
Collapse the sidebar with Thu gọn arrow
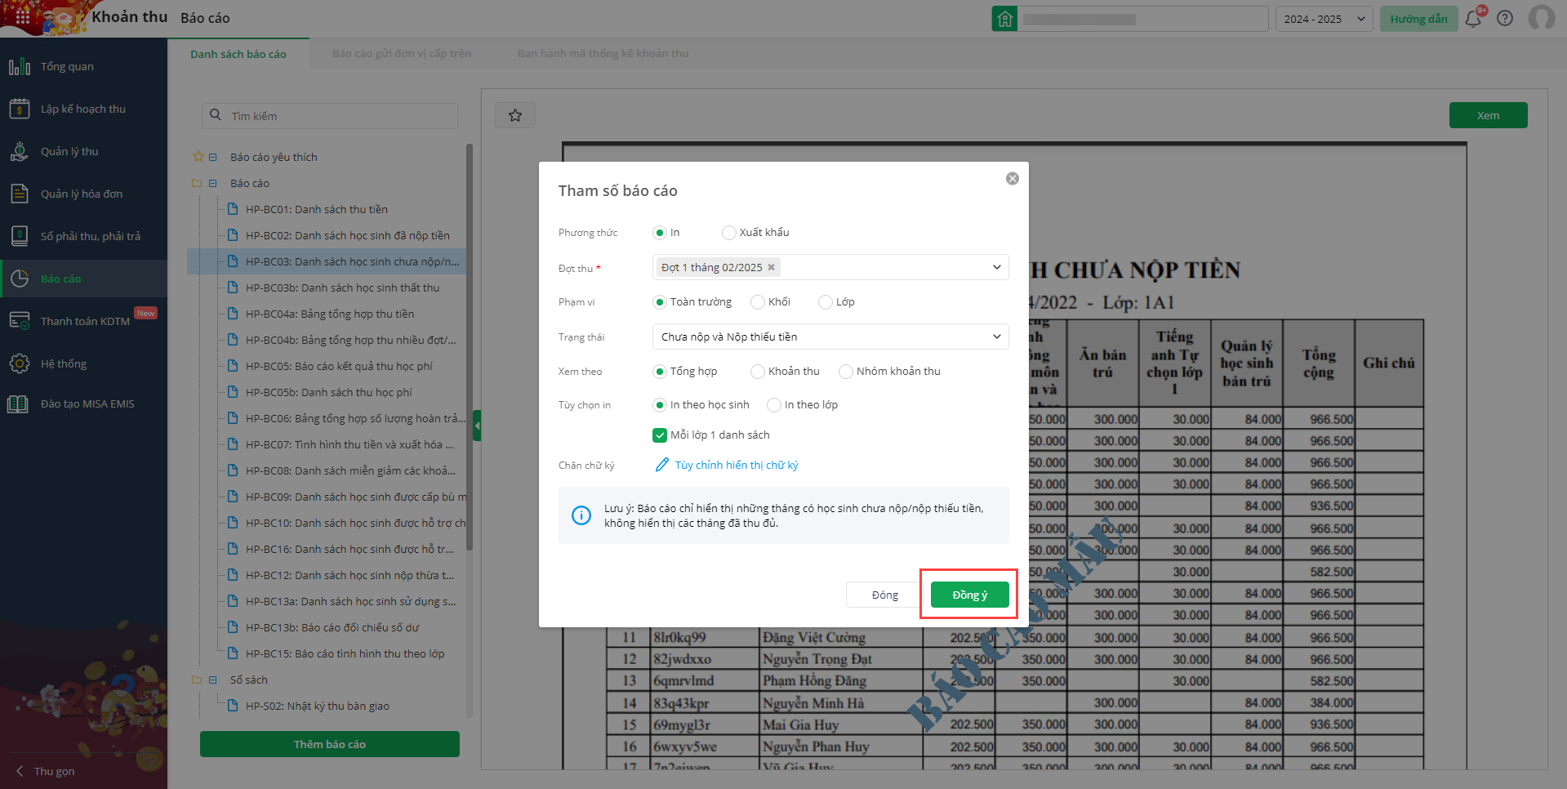(20, 771)
